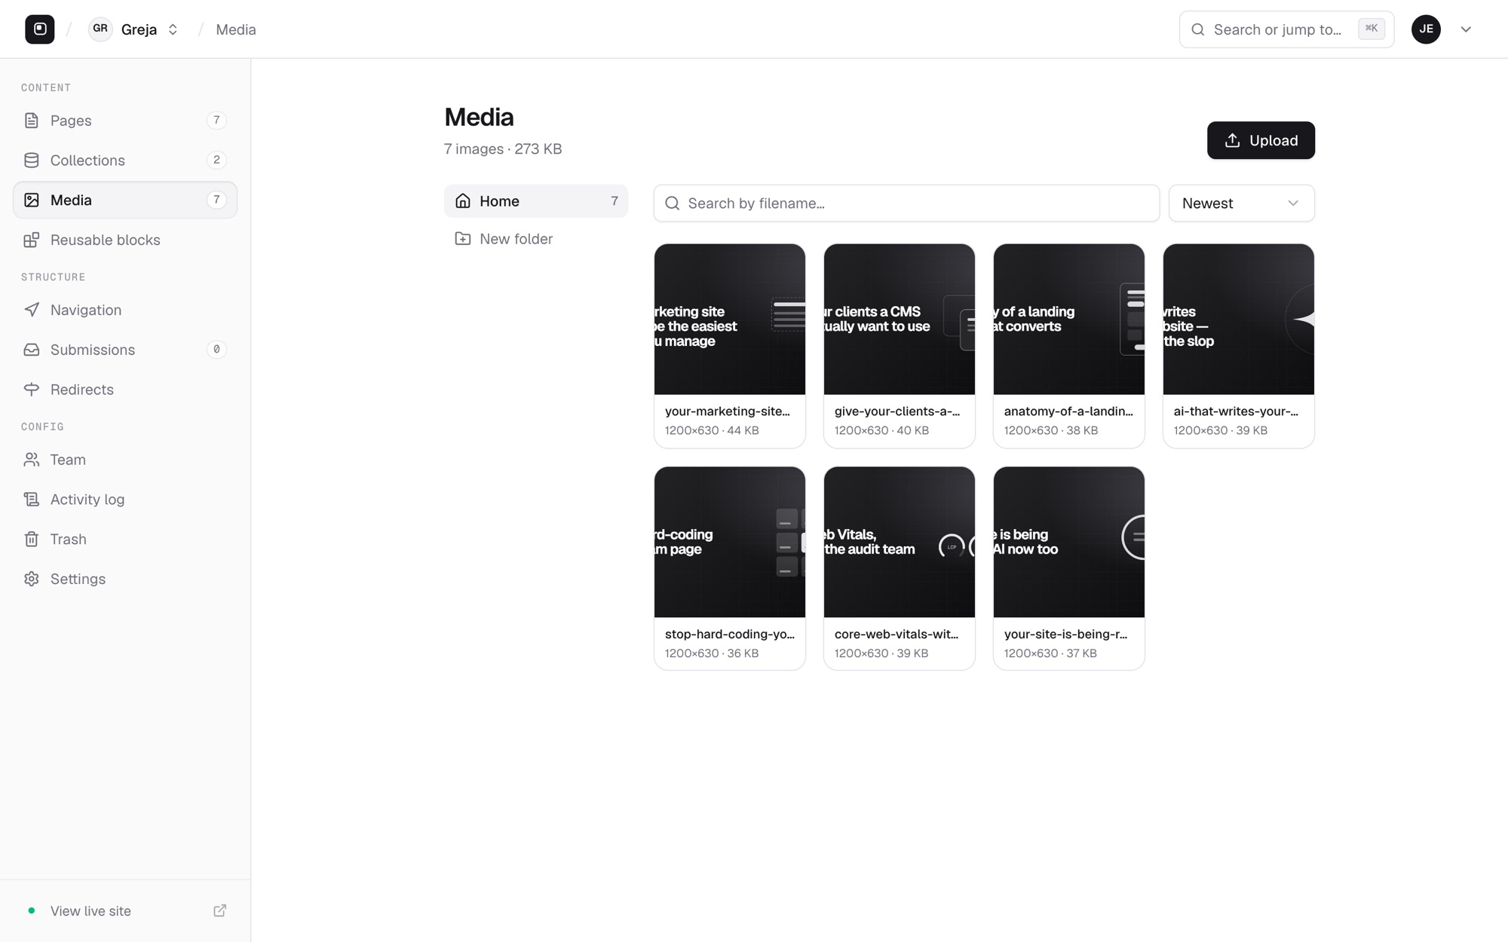Open ai-that-writes-your image thumbnail
The image size is (1508, 942).
point(1239,319)
